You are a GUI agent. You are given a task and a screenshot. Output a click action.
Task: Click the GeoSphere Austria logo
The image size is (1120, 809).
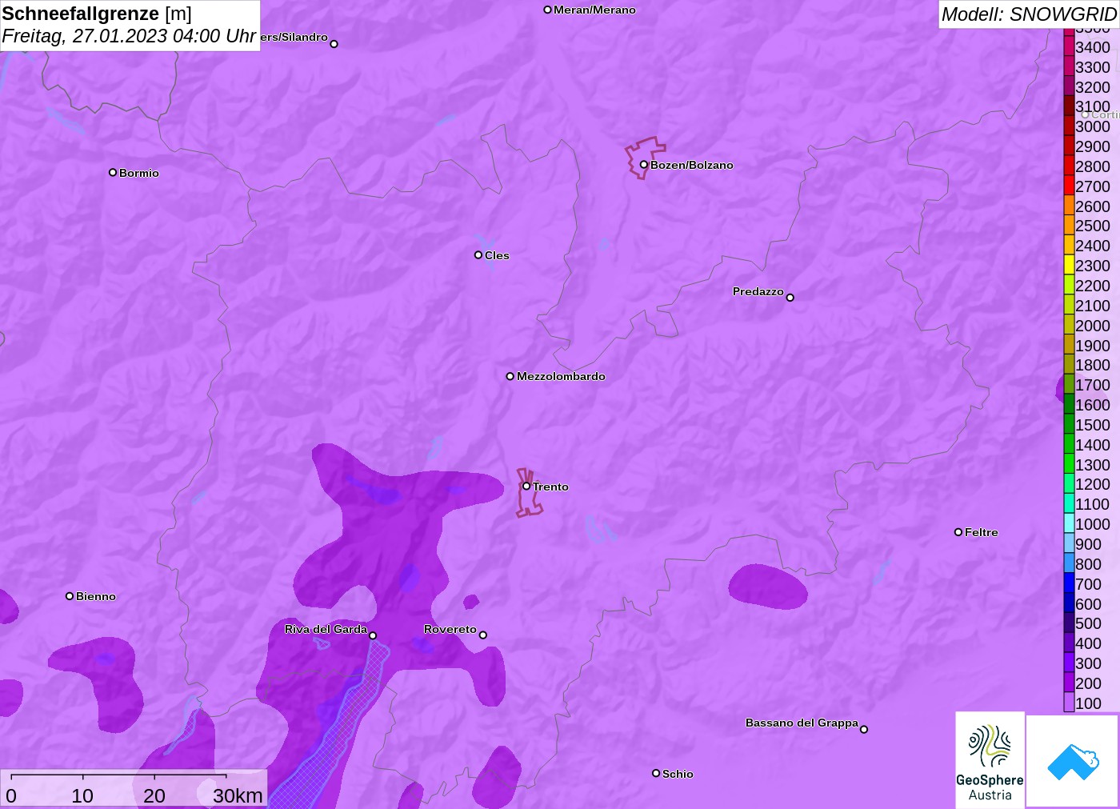coord(990,759)
